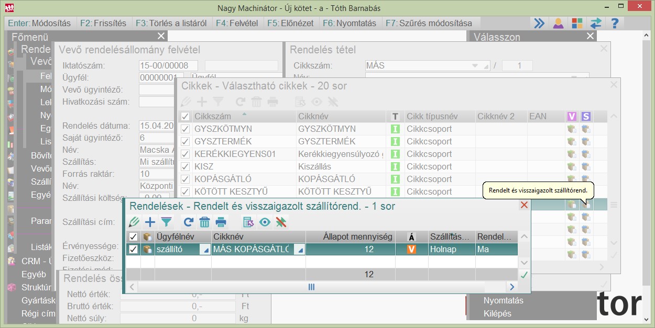The image size is (655, 328).
Task: Toggle the select-all checkbox in Rendelések header
Action: pos(133,237)
